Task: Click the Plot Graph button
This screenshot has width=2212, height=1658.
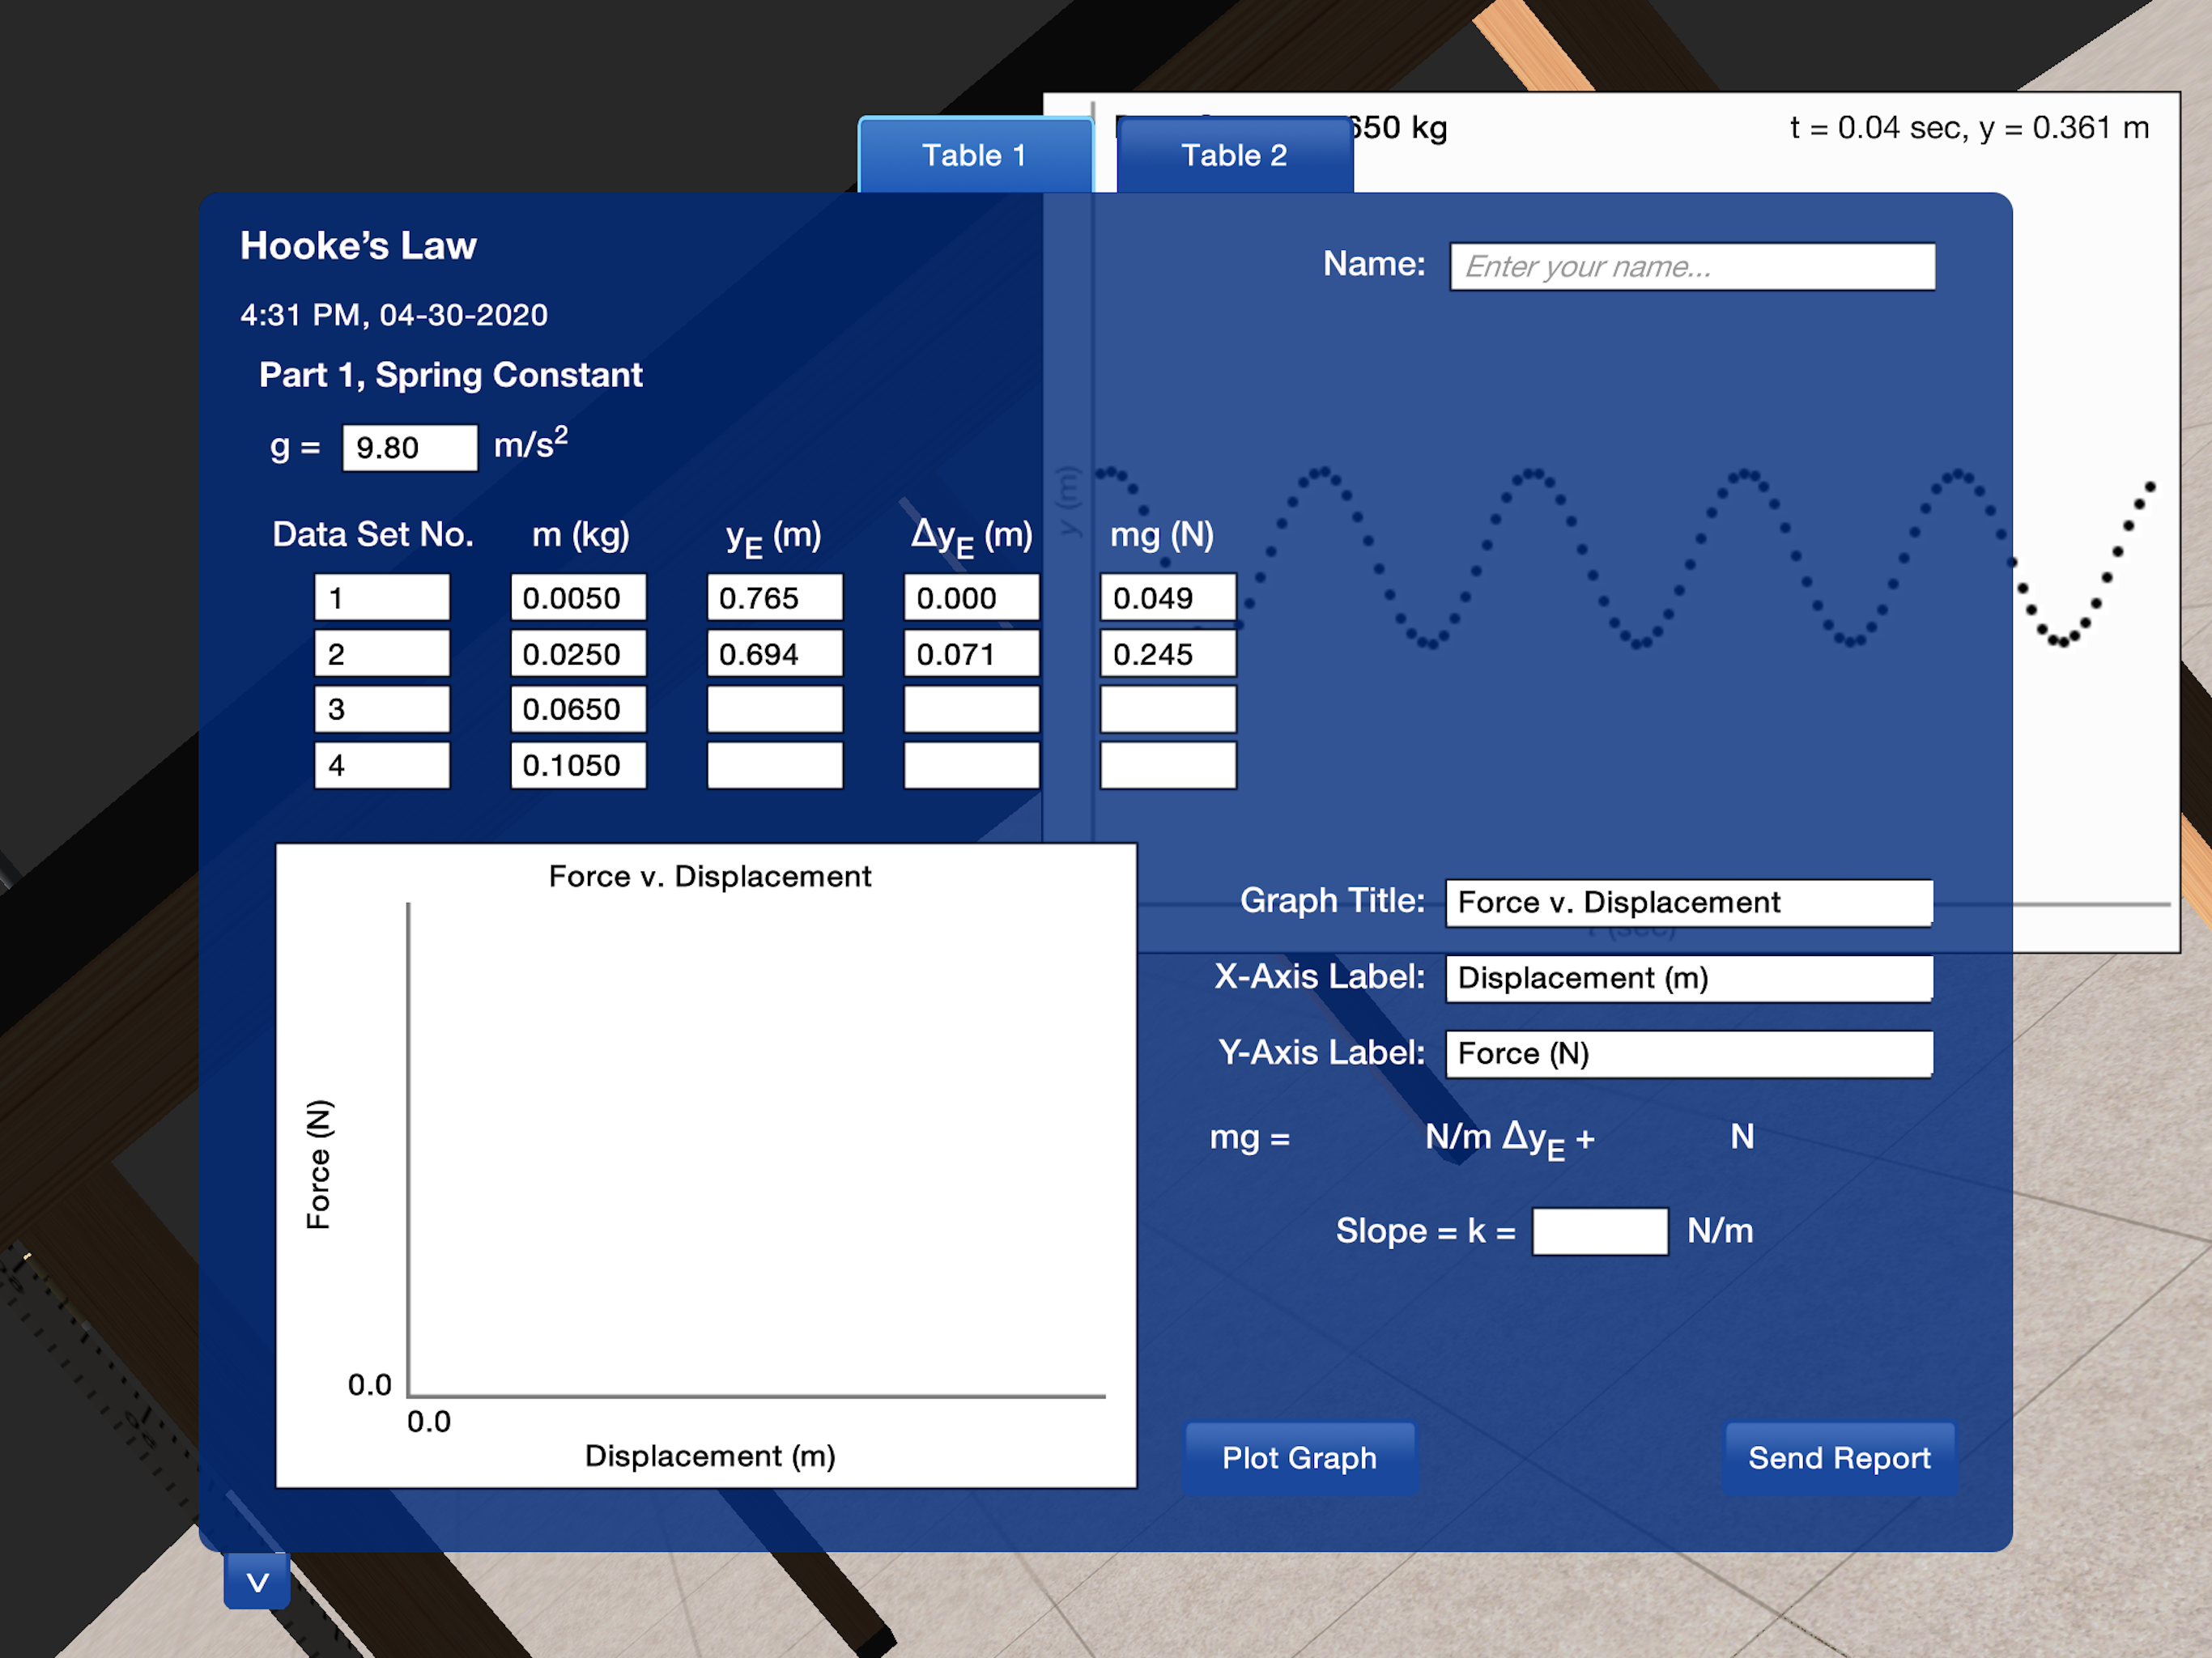Action: pyautogui.click(x=1299, y=1458)
